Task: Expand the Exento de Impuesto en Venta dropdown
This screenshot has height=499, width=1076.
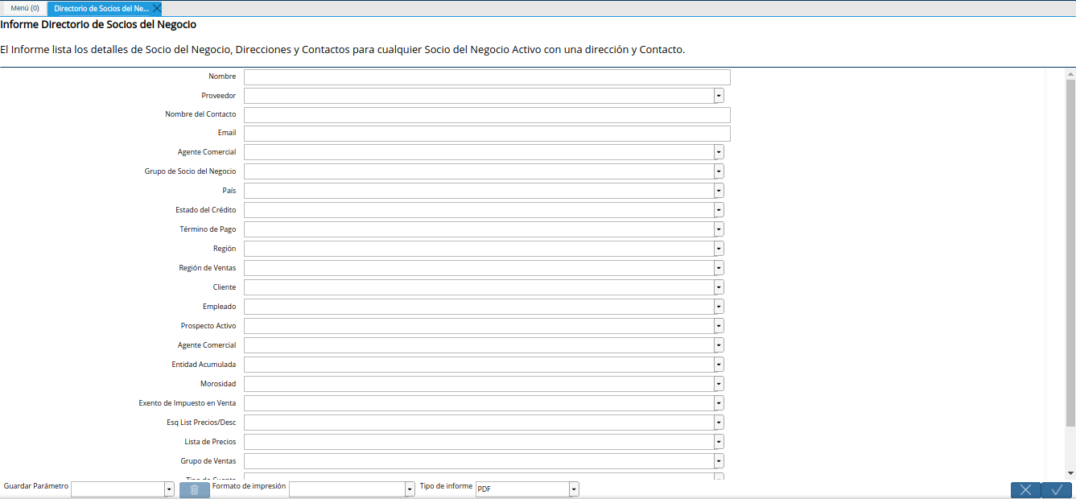Action: click(x=719, y=403)
